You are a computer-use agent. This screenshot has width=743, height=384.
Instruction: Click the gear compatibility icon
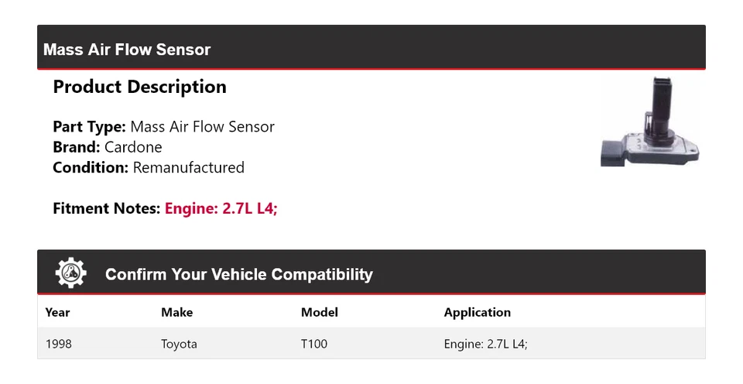click(x=71, y=273)
